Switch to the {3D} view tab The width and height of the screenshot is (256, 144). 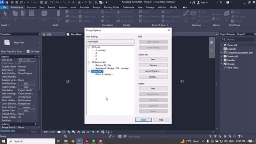click(x=49, y=34)
